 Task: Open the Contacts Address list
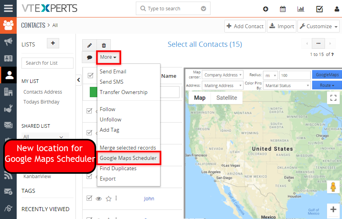coord(43,92)
